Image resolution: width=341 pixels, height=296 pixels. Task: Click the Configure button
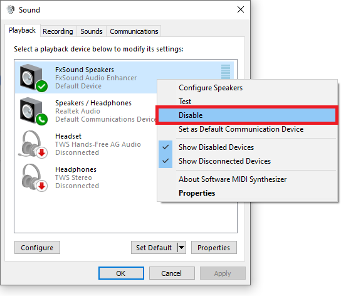click(x=37, y=248)
